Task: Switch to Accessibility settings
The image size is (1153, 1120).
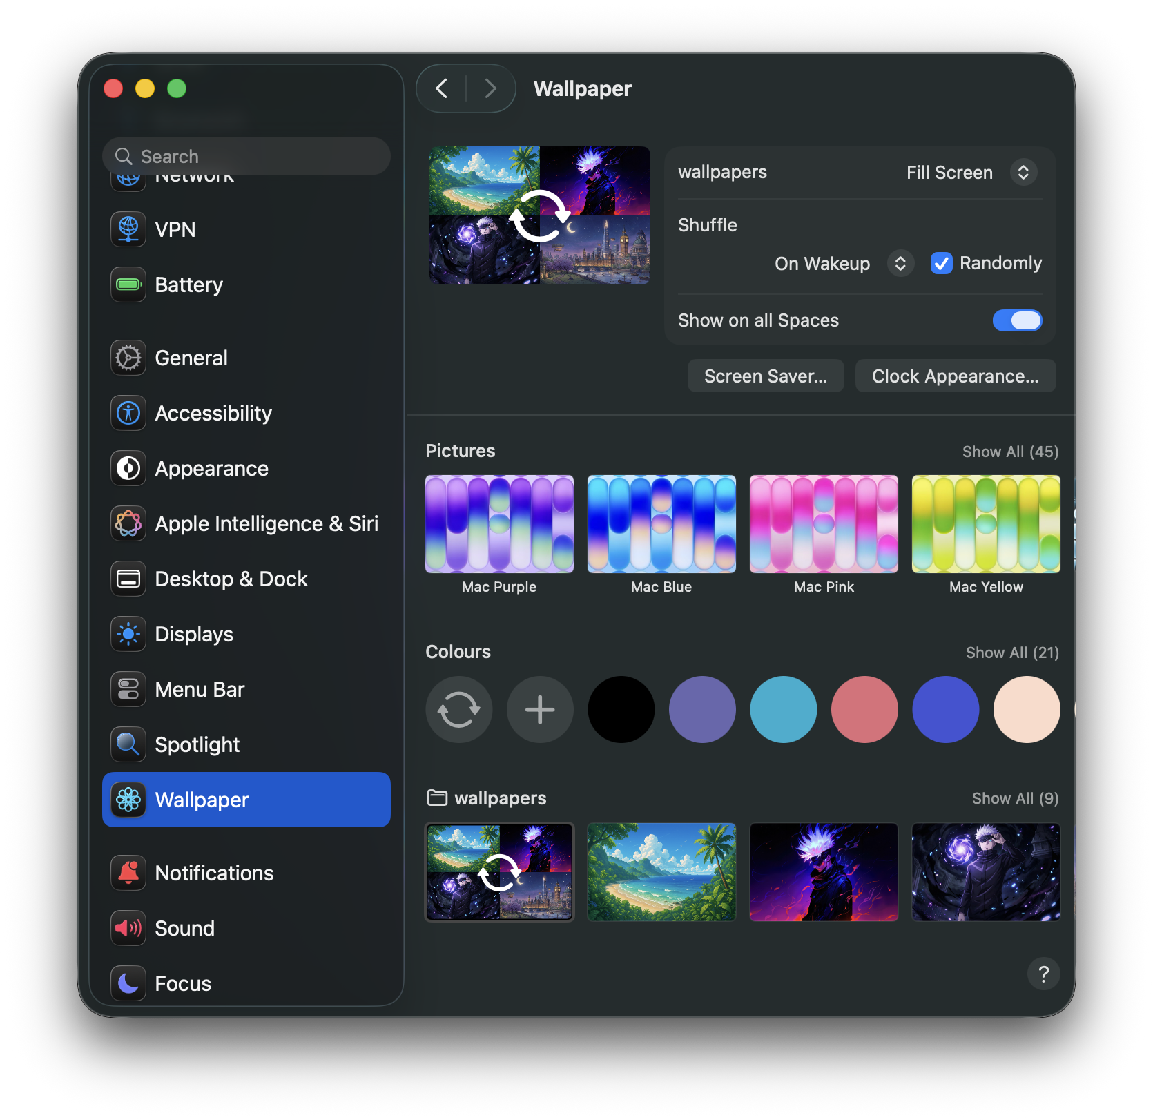Action: (246, 413)
